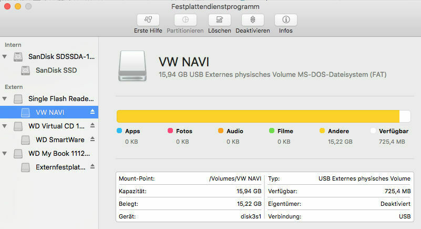The width and height of the screenshot is (421, 229).
Task: Click orange Audio legend dot
Action: [221, 131]
